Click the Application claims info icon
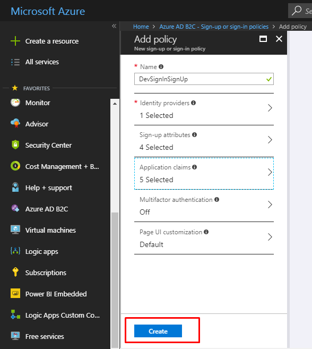 [194, 167]
